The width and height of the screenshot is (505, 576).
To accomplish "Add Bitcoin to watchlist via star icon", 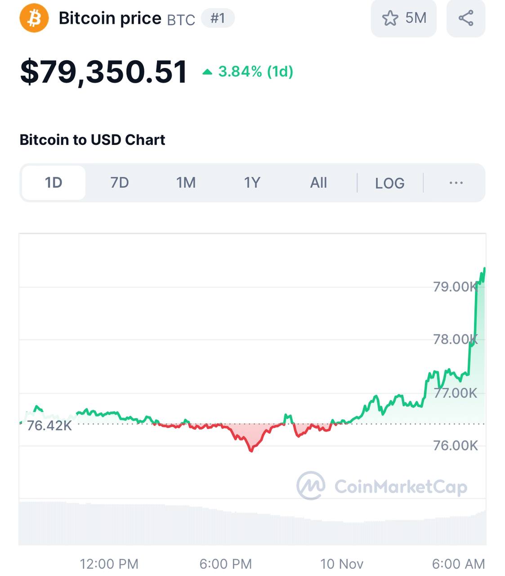I will pyautogui.click(x=390, y=18).
